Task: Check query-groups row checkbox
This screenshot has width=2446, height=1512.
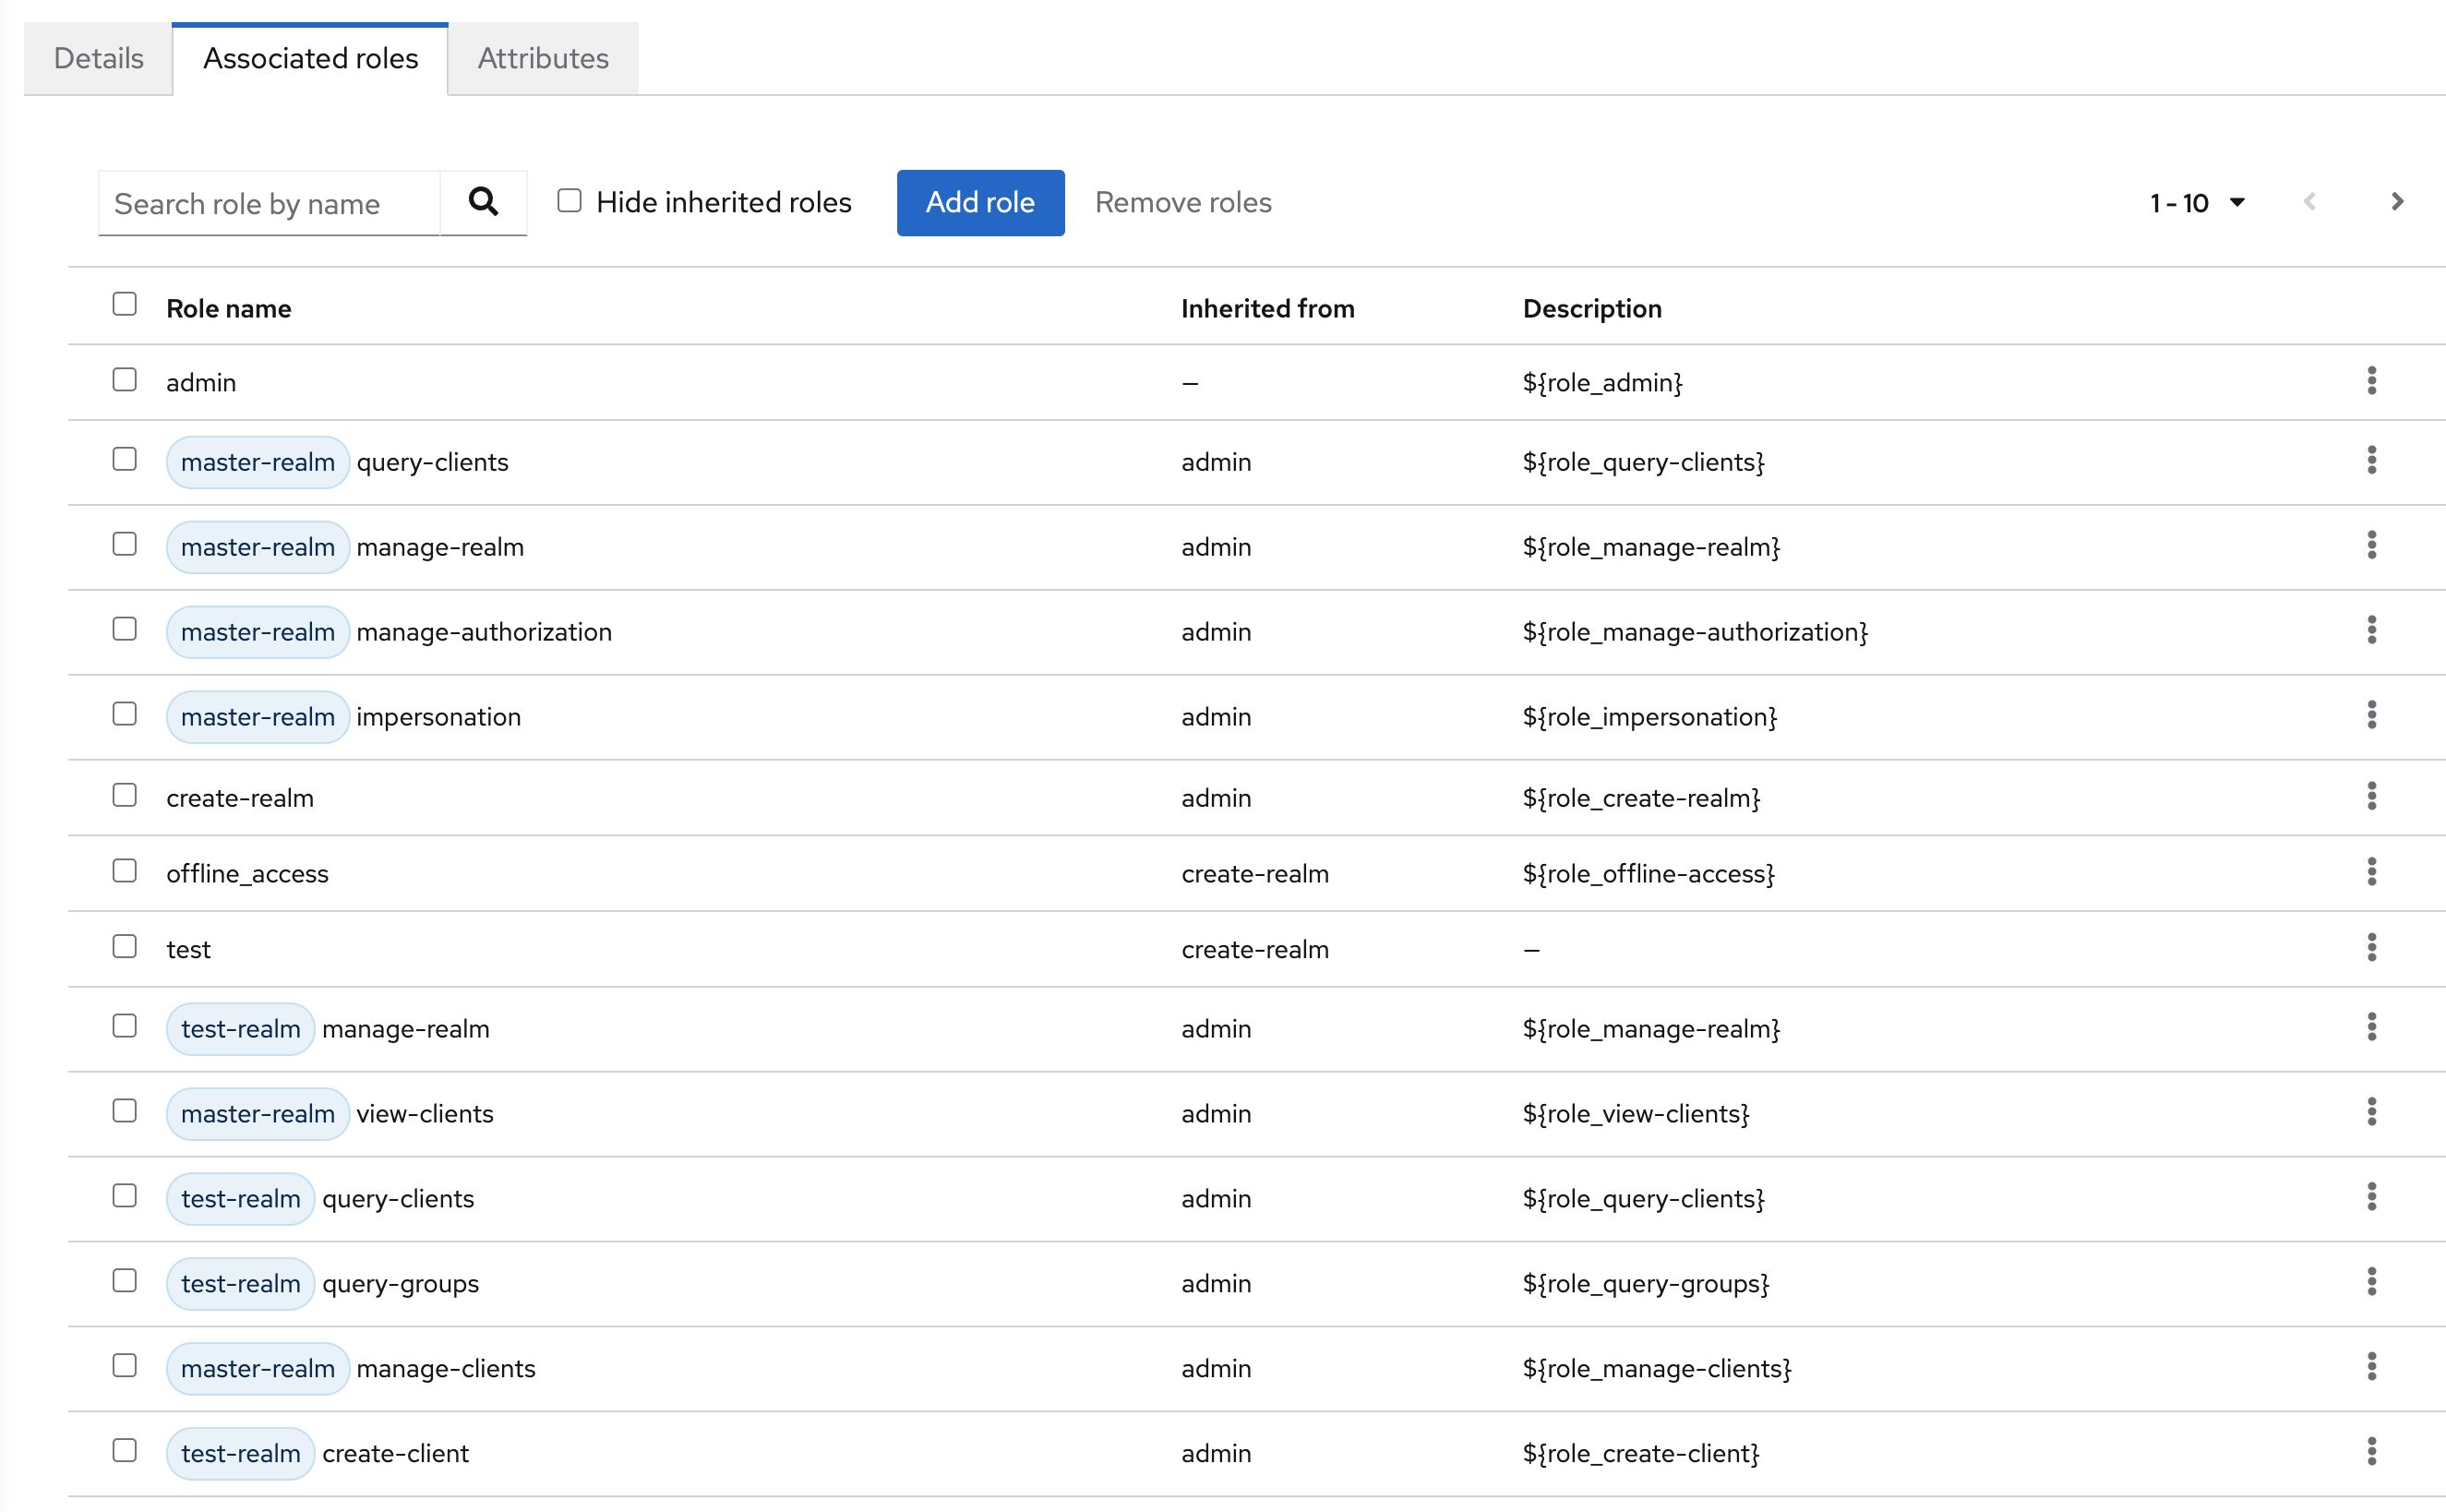Action: pyautogui.click(x=124, y=1282)
